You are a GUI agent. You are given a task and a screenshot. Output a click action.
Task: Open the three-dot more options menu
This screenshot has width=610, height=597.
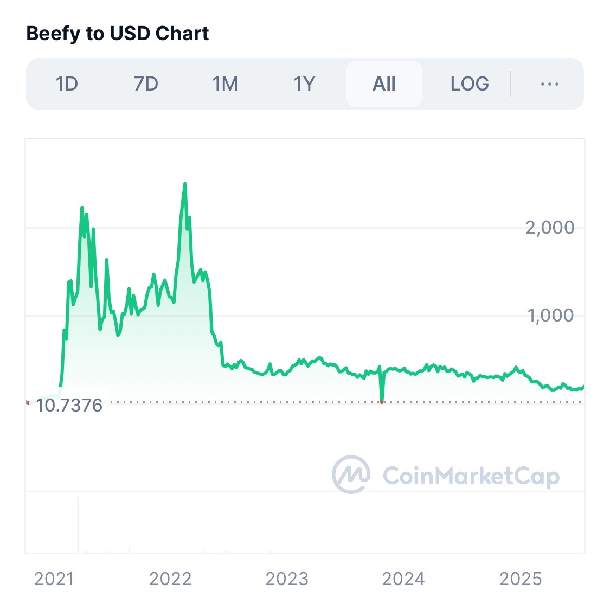[550, 84]
